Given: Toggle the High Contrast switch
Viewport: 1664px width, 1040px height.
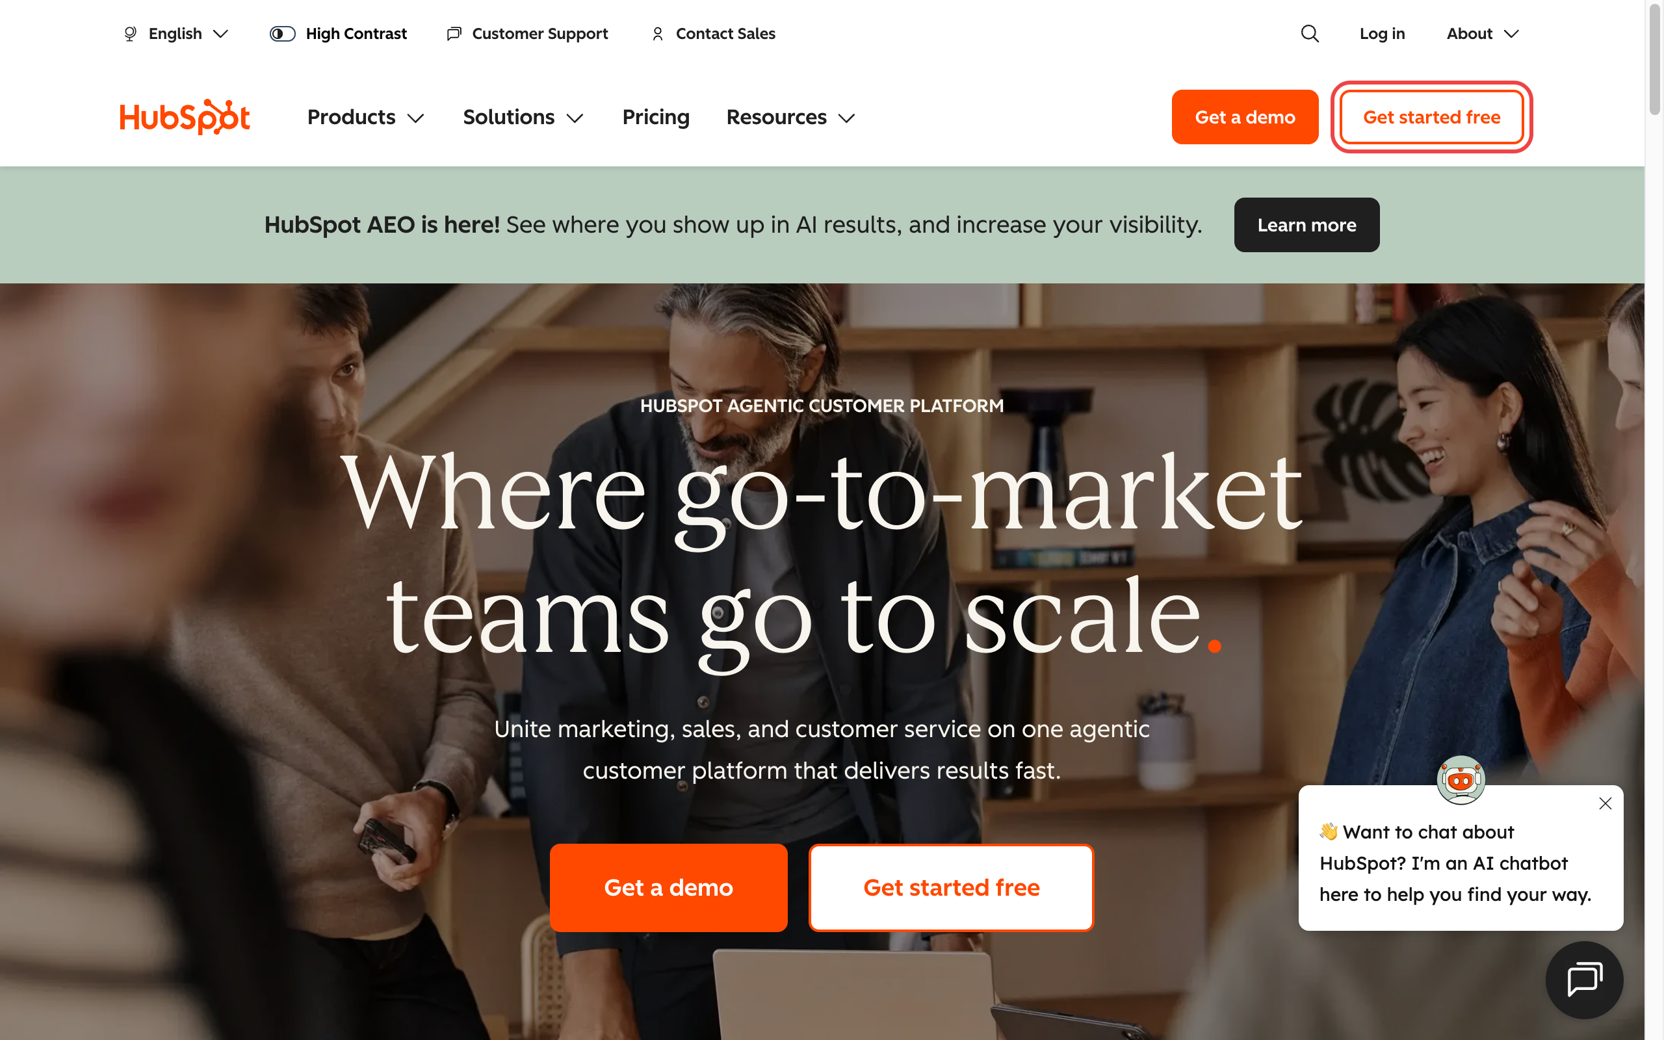Looking at the screenshot, I should click(283, 34).
